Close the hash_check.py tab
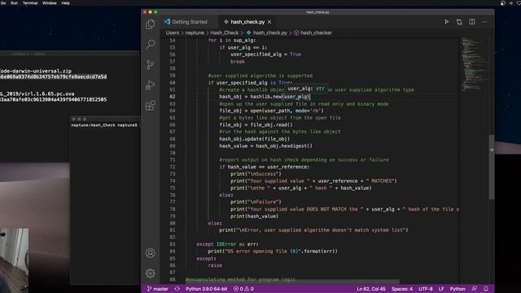Screen dimensions: 521x293 tap(269, 22)
